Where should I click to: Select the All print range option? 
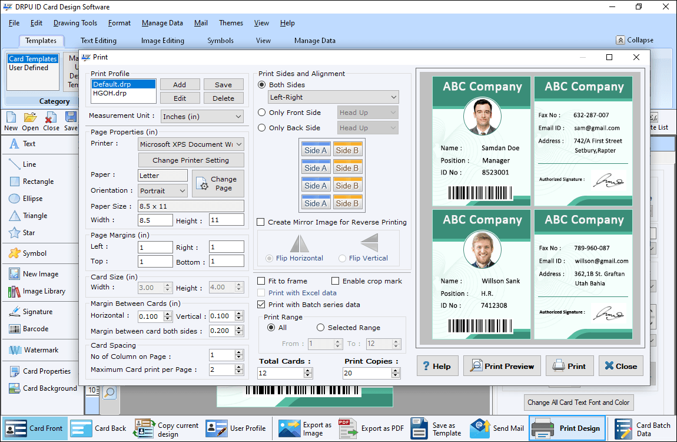(271, 328)
